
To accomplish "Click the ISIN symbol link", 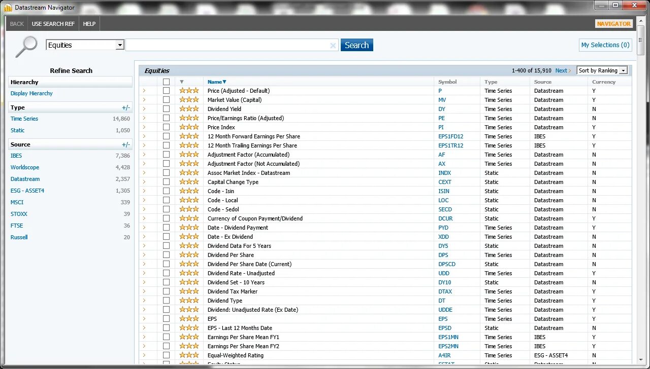I will pyautogui.click(x=444, y=191).
